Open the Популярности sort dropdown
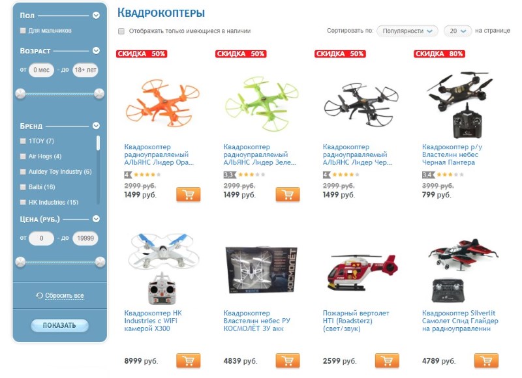522x378 pixels. pyautogui.click(x=407, y=31)
